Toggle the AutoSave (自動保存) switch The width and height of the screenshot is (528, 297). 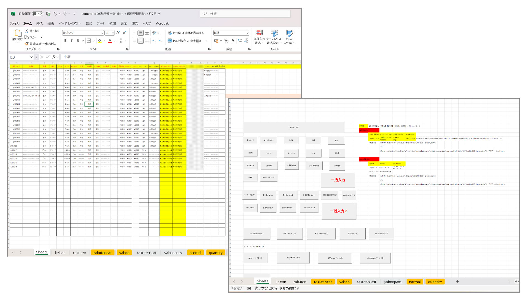point(38,13)
